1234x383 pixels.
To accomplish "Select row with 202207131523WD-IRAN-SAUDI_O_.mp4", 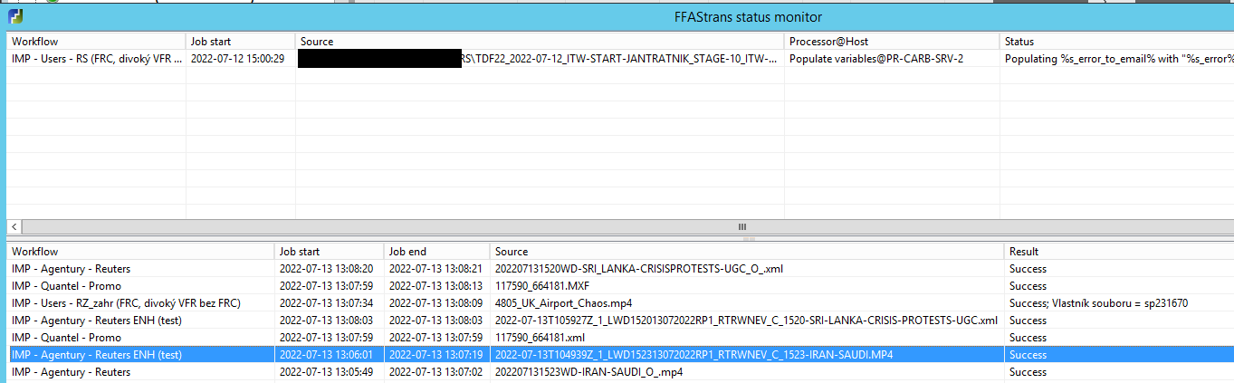I will (620, 372).
